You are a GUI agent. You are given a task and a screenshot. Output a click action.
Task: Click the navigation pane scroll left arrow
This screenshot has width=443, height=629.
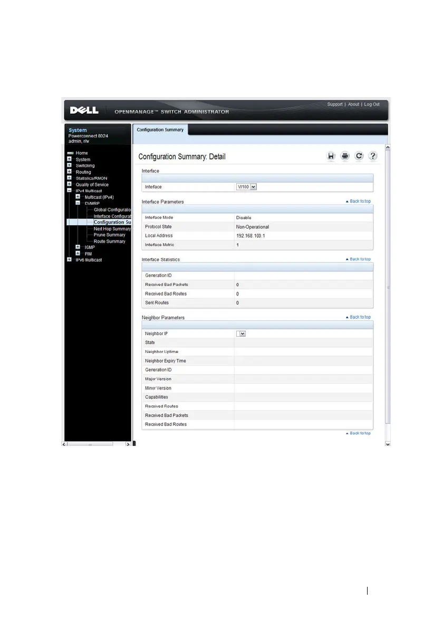pyautogui.click(x=64, y=444)
